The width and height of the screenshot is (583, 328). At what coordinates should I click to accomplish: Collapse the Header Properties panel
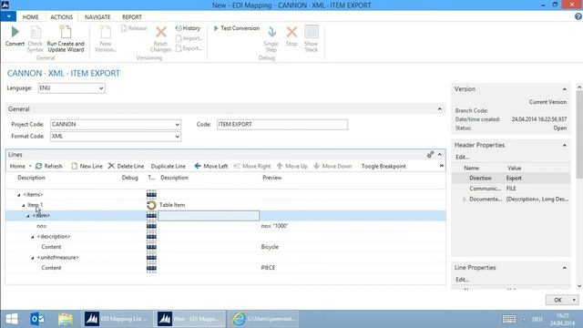tap(564, 146)
